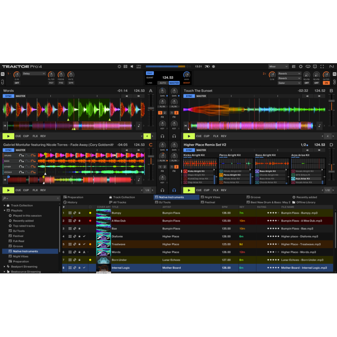Open the Native Instruments logo menu
Screen dimensions: 337x337
pos(332,67)
